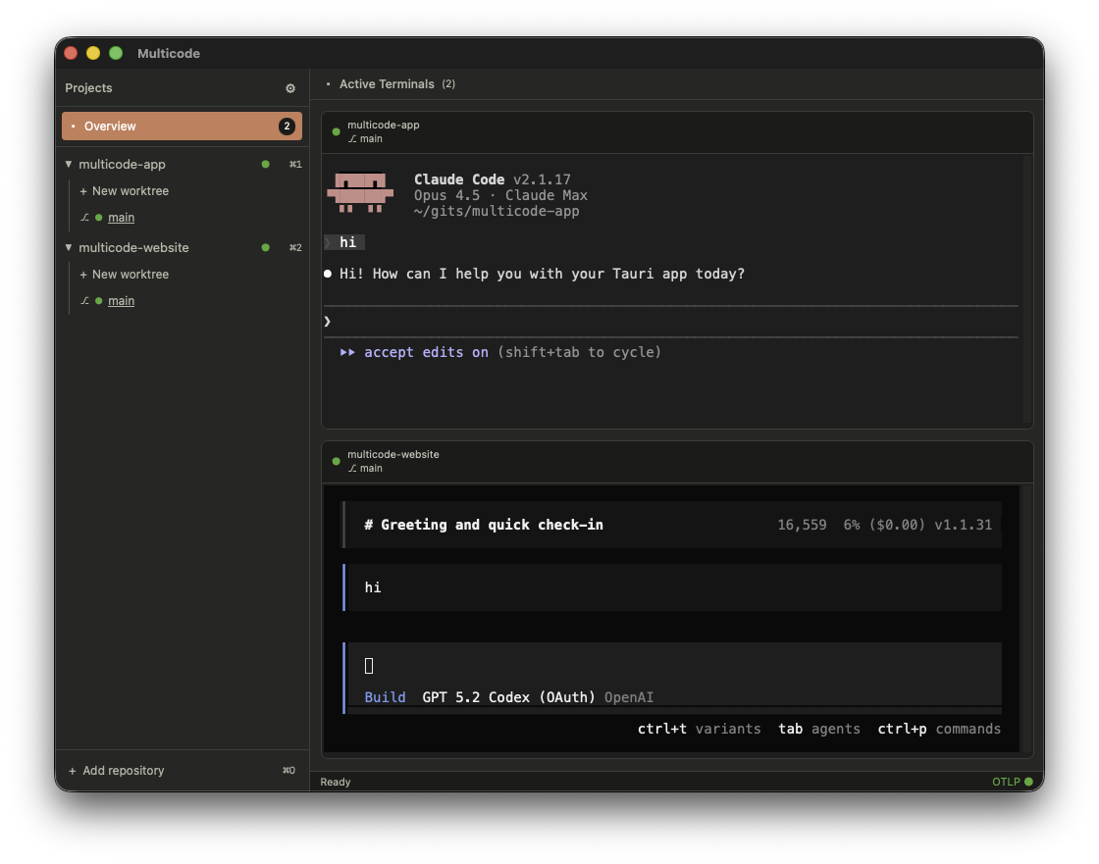Image resolution: width=1099 pixels, height=864 pixels.
Task: Click the Ready status bar text
Action: pos(335,782)
